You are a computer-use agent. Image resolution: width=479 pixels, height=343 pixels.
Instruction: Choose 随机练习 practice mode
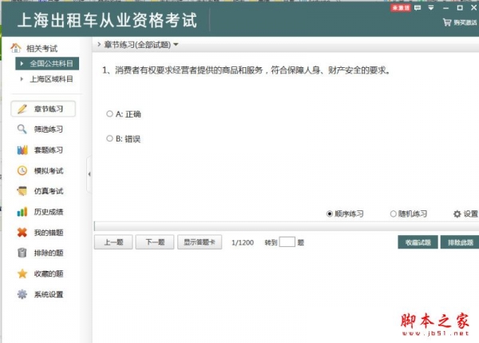(x=393, y=213)
